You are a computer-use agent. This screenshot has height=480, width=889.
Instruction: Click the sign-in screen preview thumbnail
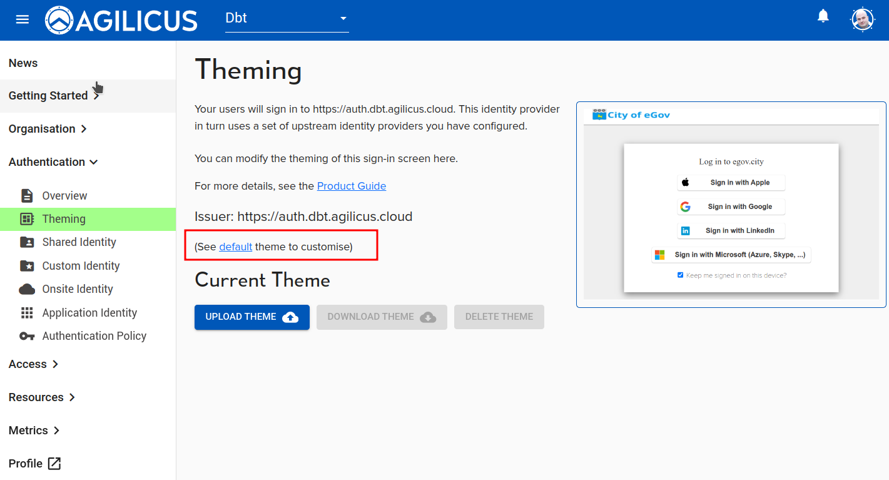[731, 205]
